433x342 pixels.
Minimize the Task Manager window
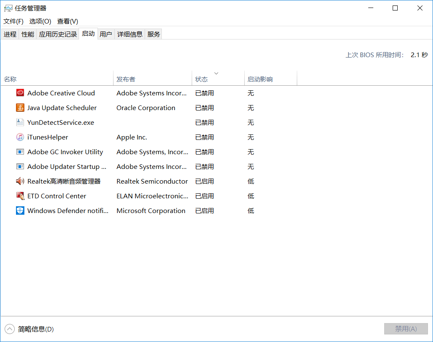coord(371,8)
